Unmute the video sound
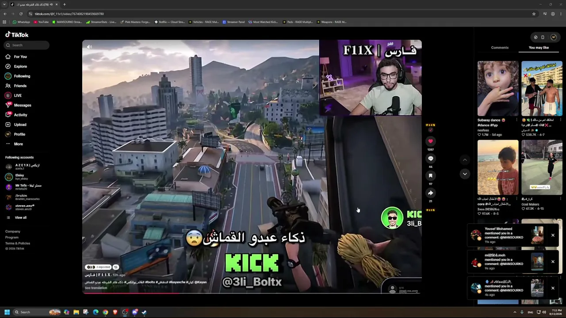The width and height of the screenshot is (566, 318). (x=89, y=47)
